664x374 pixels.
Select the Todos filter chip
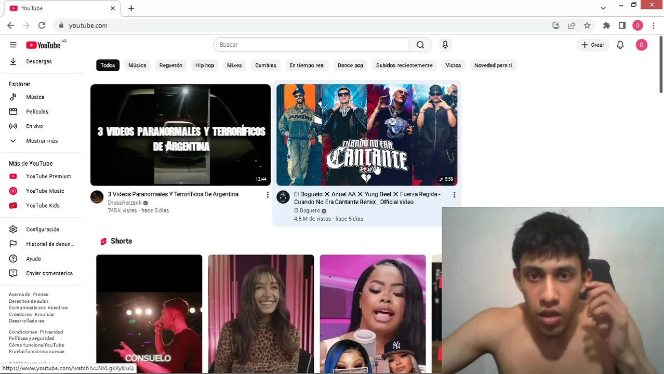tap(108, 65)
